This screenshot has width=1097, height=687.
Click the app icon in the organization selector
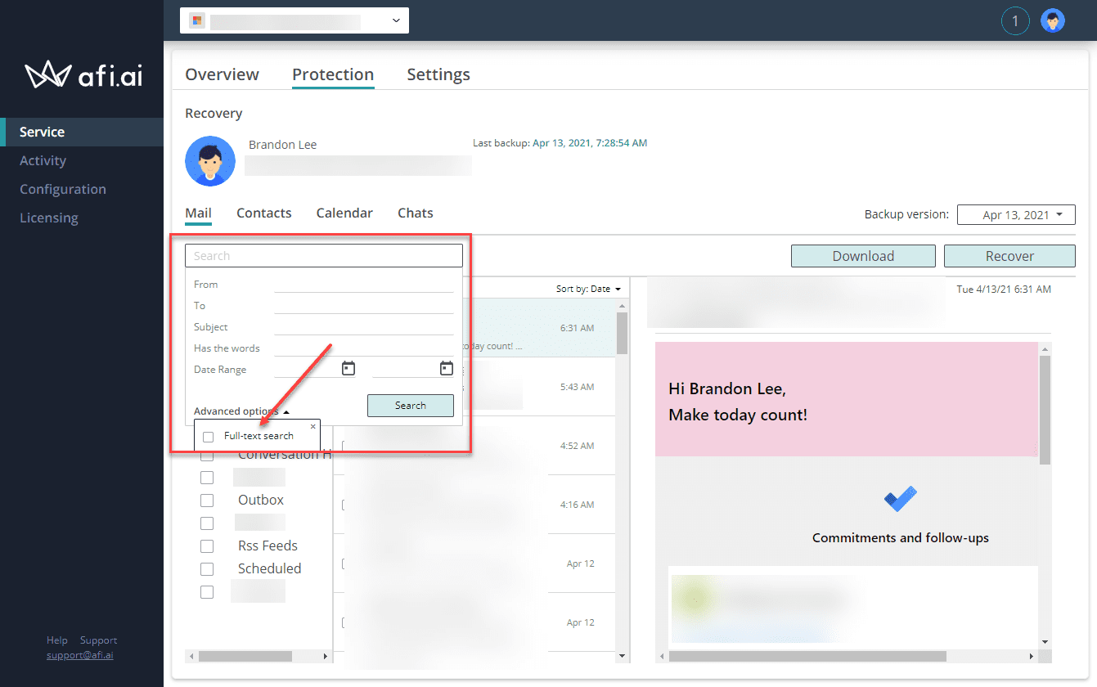click(196, 20)
